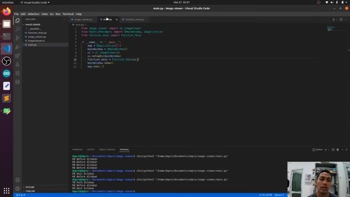Open Files from the Ubuntu dock
This screenshot has width=350, height=197.
7,24
